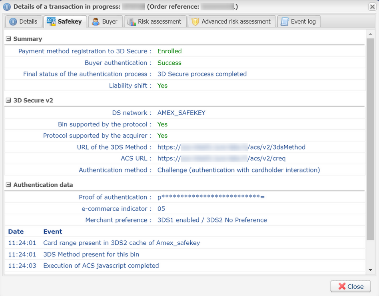Click the Amex Safekey tab icon
The image size is (379, 296).
click(51, 22)
